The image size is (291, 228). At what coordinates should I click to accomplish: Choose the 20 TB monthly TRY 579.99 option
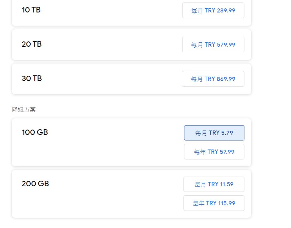213,45
